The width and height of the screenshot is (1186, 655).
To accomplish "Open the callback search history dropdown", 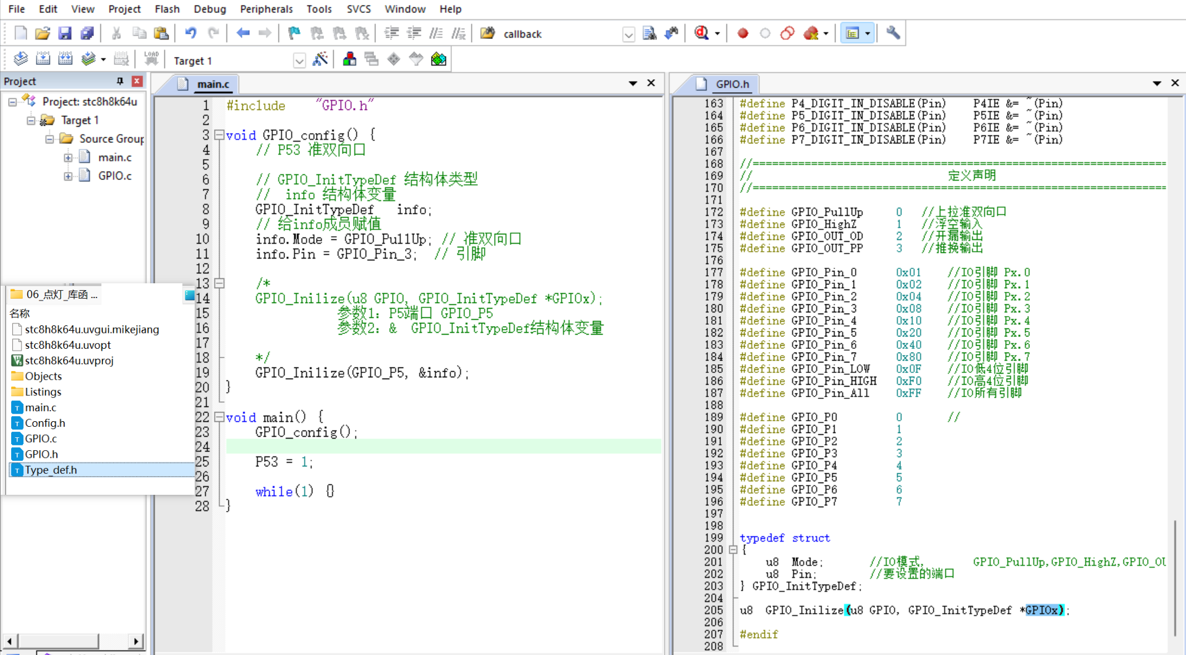I will pos(628,35).
